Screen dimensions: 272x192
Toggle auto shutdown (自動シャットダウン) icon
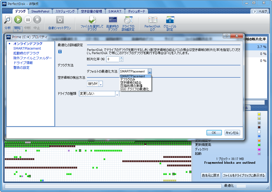click(x=60, y=20)
